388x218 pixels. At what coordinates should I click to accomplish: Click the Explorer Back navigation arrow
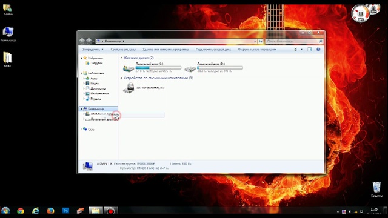click(82, 41)
